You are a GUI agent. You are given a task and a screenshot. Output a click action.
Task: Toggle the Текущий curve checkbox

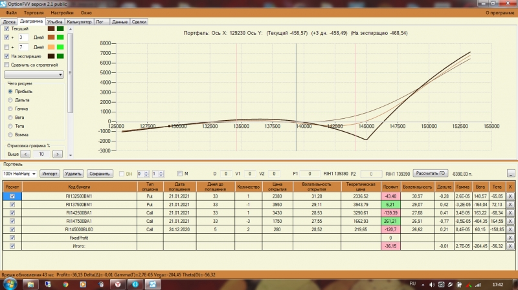pyautogui.click(x=6, y=28)
